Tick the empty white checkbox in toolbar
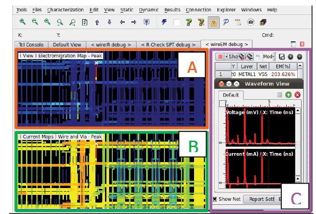Screen dimensions: 316x214 click(176, 22)
